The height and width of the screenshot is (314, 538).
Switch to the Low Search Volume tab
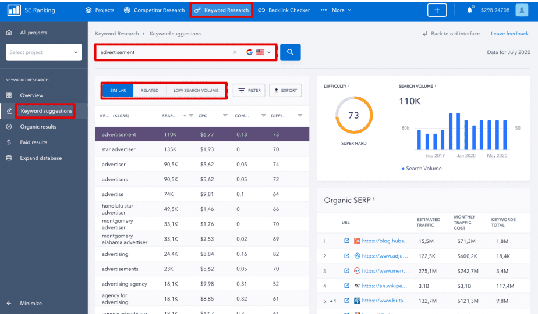pyautogui.click(x=196, y=91)
